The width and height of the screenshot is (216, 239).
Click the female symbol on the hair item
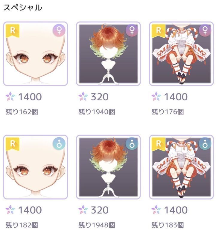click(x=132, y=30)
